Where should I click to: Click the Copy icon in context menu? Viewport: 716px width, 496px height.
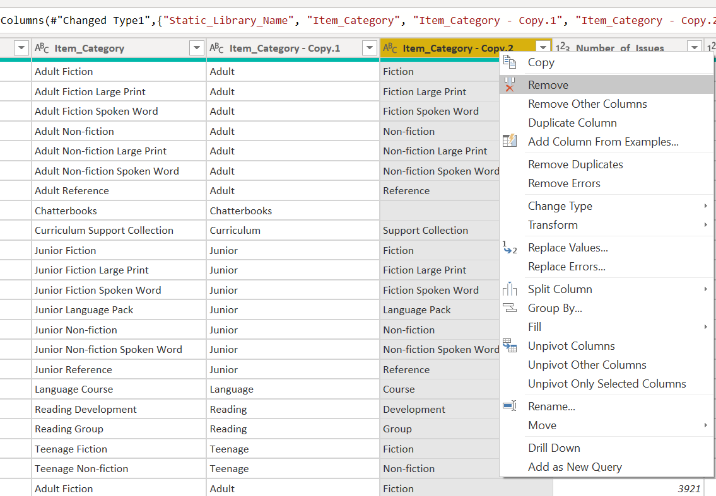tap(510, 62)
